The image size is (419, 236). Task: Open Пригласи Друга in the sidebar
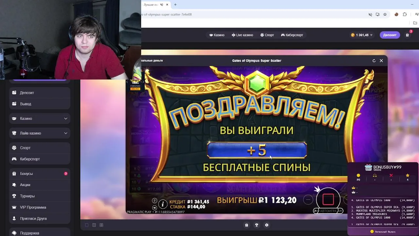(x=40, y=218)
